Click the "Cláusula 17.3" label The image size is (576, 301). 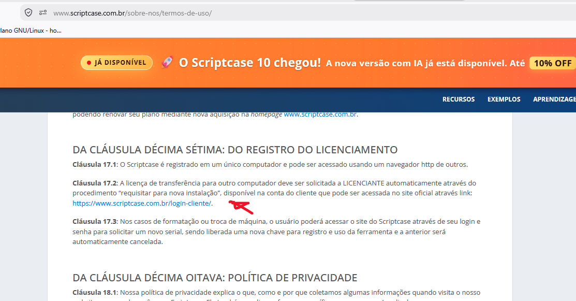coord(94,222)
